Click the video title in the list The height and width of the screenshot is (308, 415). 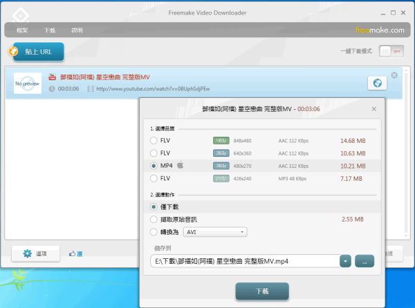(105, 77)
